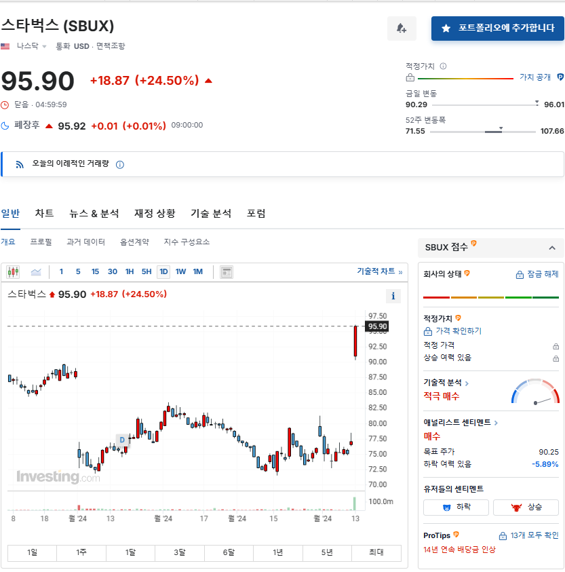Click 잠금 해제 unlock link
Image resolution: width=565 pixels, height=572 pixels.
tap(537, 274)
